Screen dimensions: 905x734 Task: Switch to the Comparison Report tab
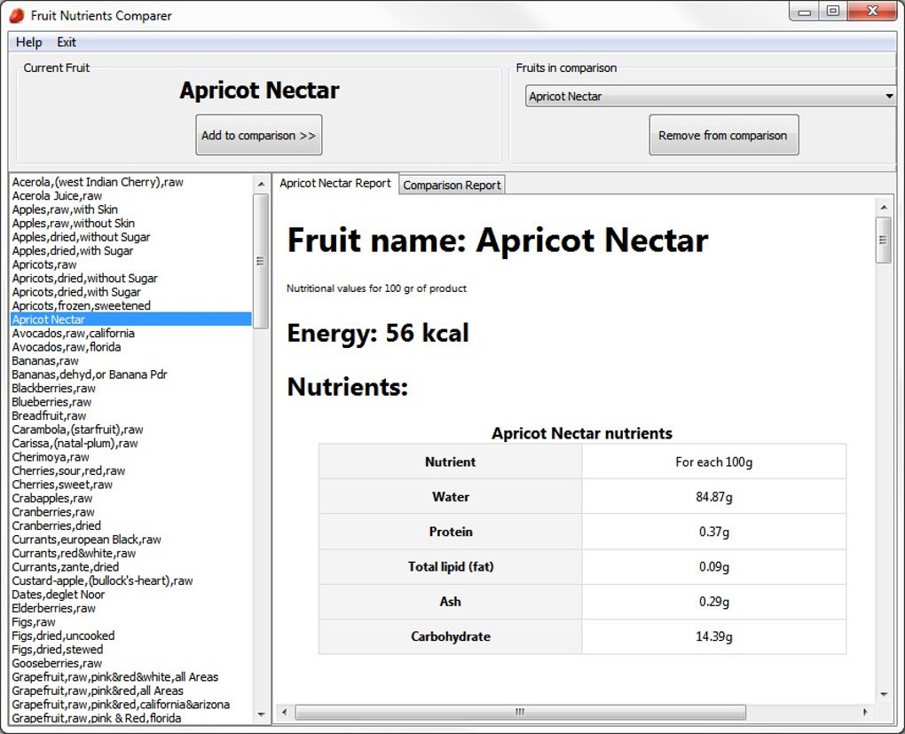click(452, 185)
